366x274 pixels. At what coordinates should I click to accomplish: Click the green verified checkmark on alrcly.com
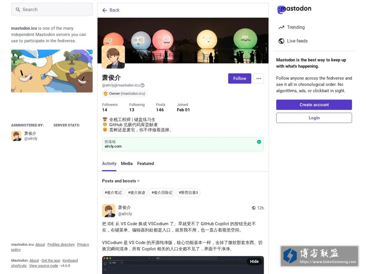click(259, 142)
